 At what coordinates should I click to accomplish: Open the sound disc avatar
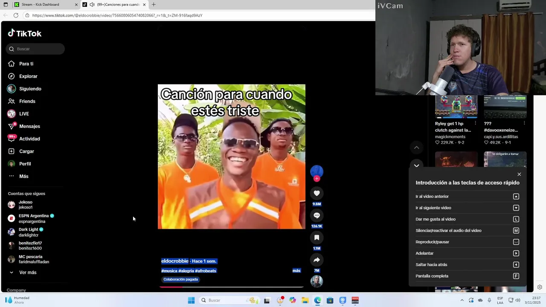coord(317,281)
